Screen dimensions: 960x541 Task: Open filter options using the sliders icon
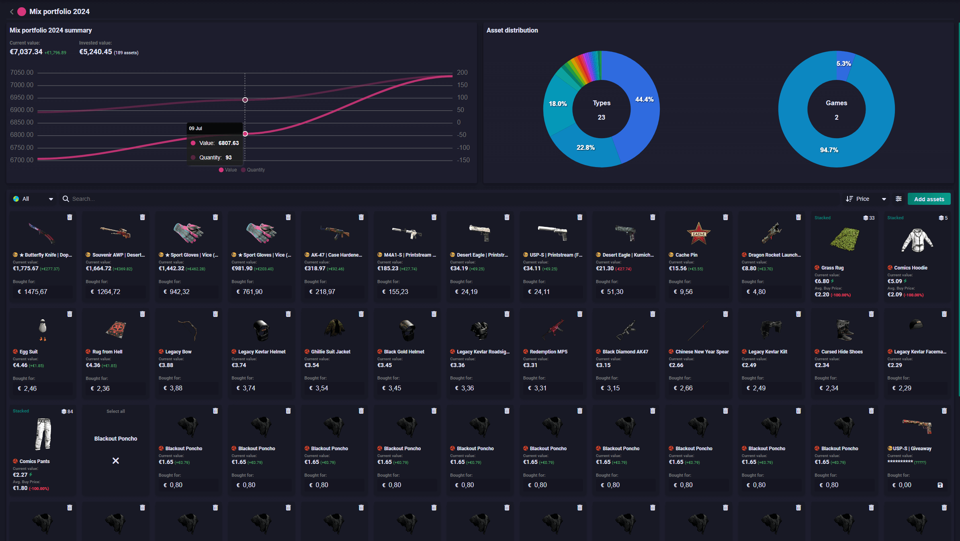(x=899, y=198)
